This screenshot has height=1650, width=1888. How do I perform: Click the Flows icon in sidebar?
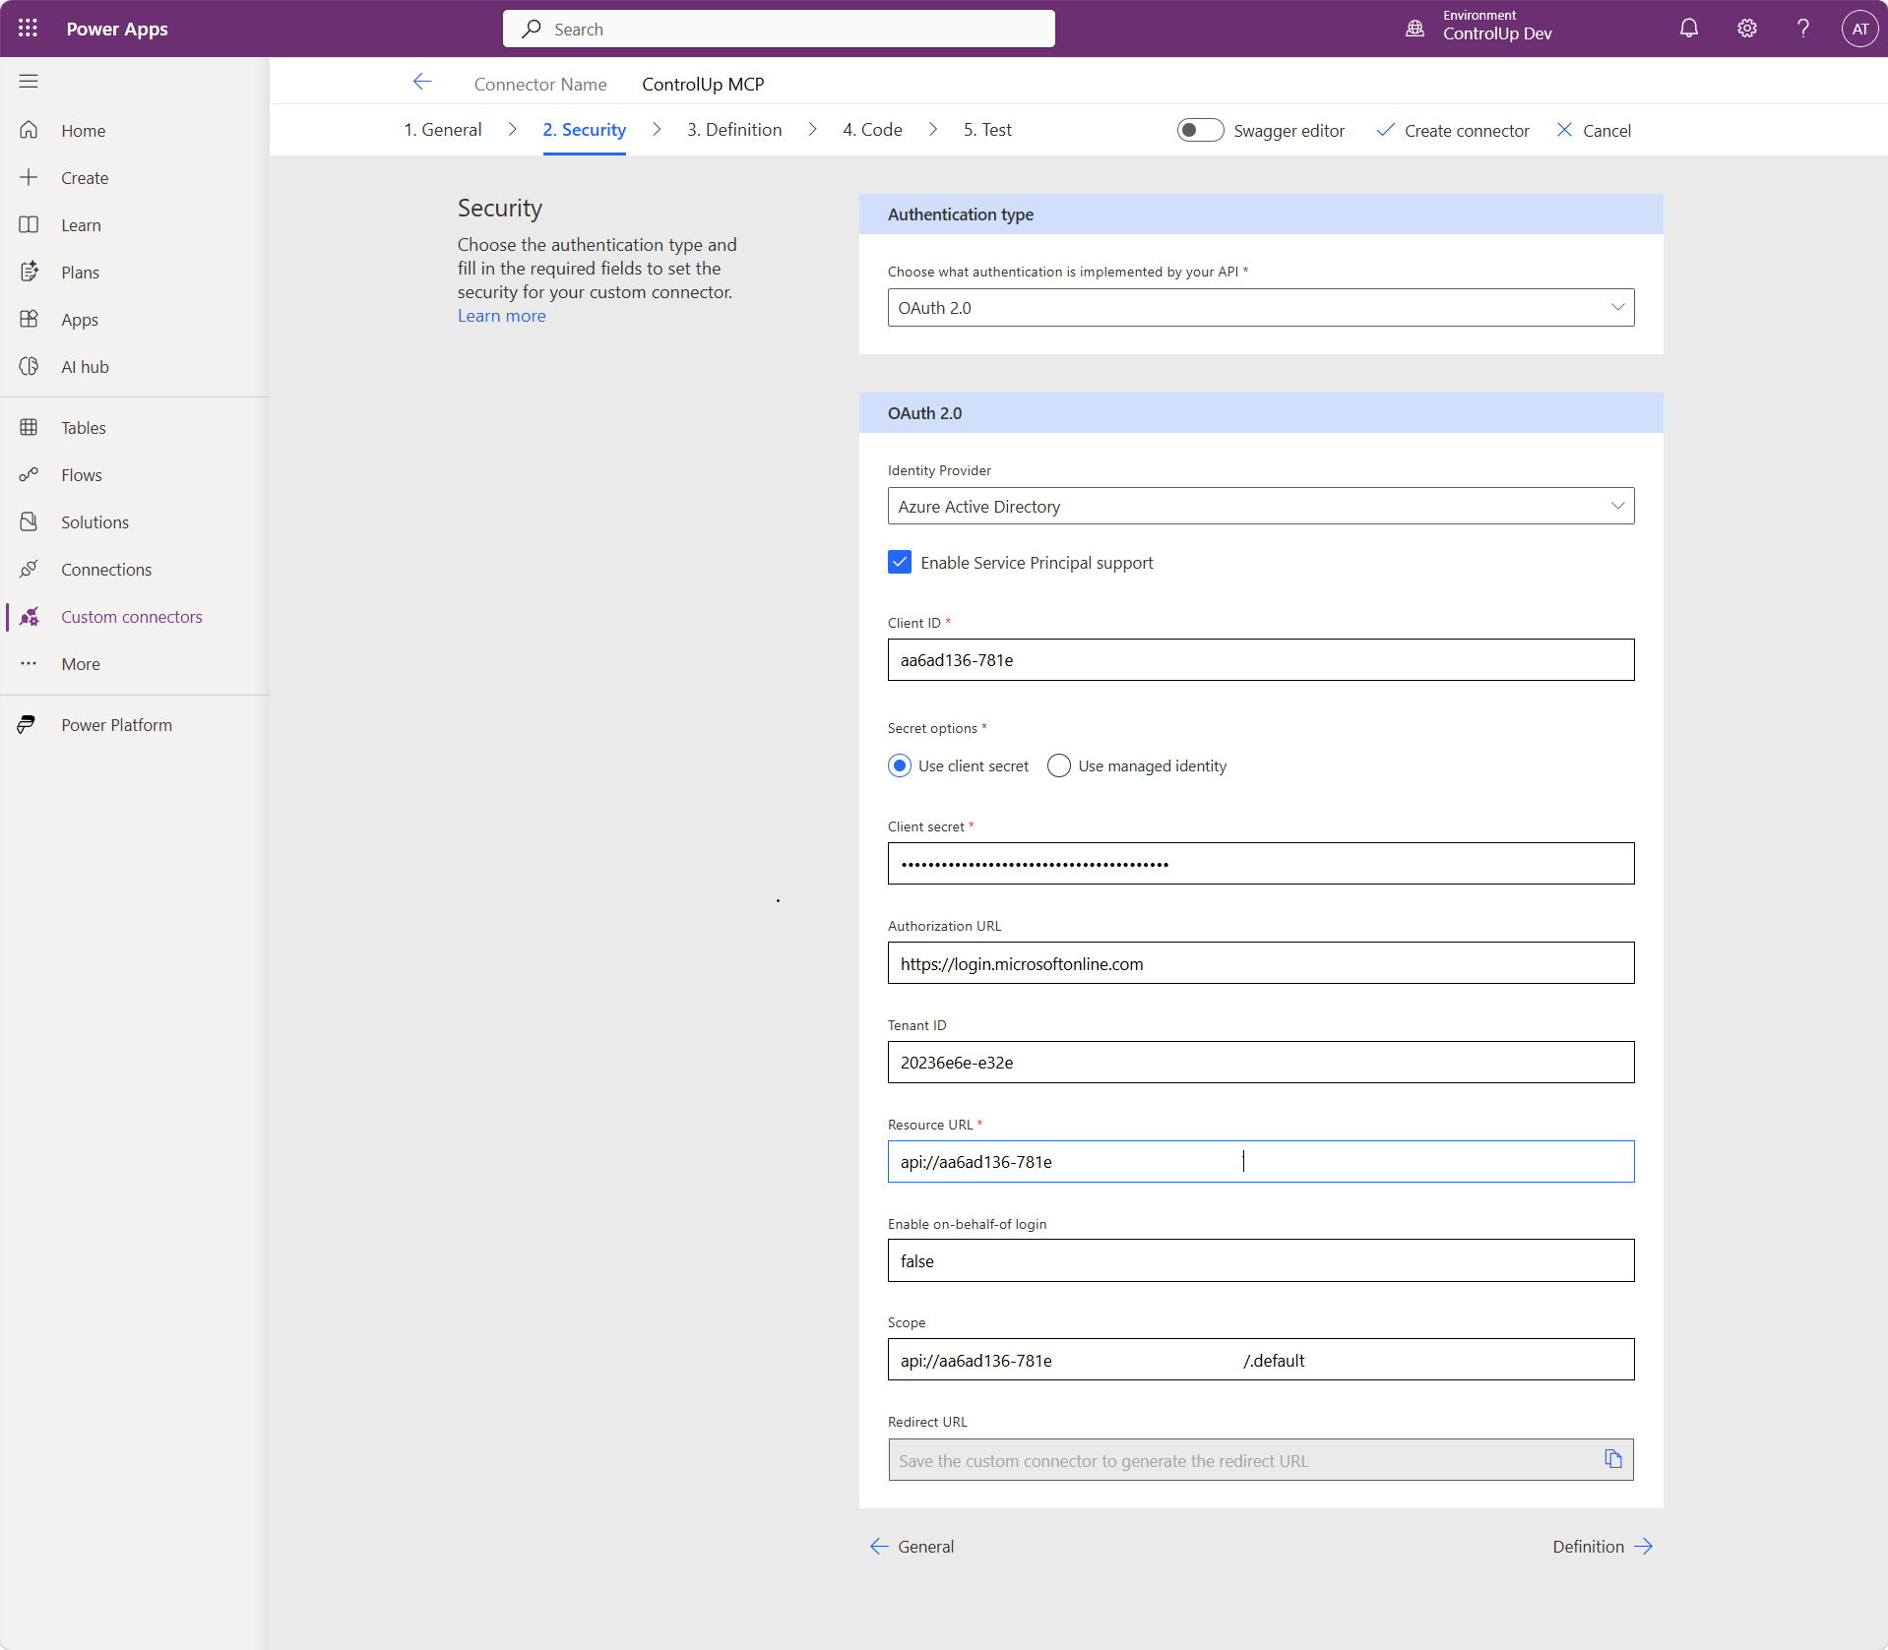pos(29,474)
